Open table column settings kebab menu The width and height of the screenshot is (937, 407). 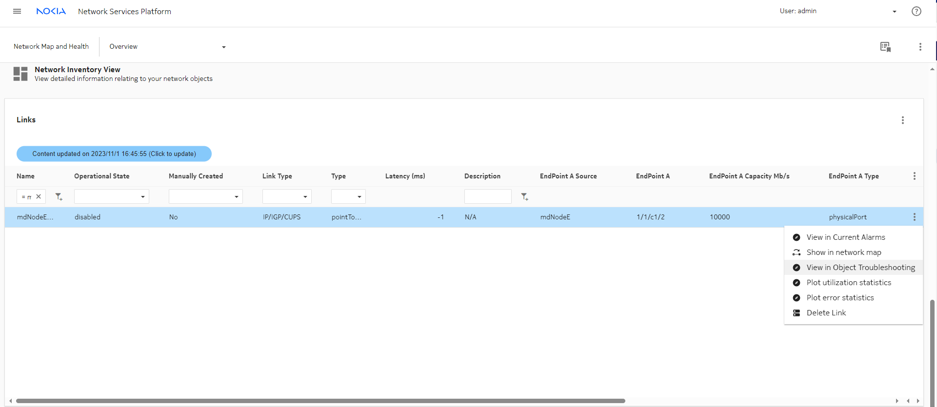point(914,176)
